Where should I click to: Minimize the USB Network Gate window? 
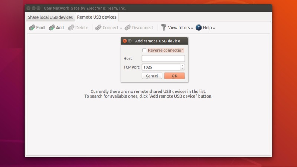click(x=33, y=8)
